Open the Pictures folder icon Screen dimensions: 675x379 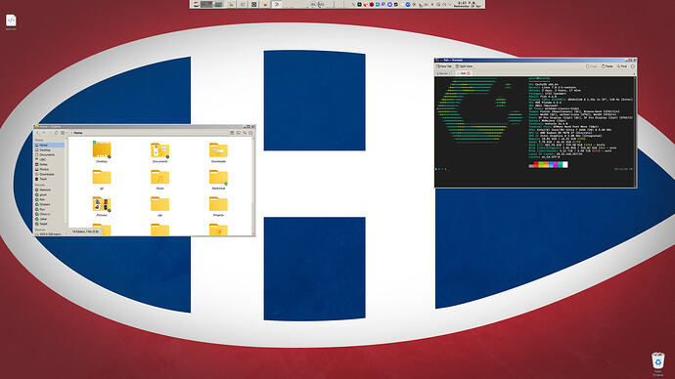(x=102, y=204)
